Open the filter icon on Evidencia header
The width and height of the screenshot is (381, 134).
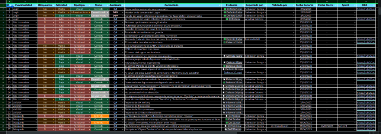pyautogui.click(x=243, y=5)
